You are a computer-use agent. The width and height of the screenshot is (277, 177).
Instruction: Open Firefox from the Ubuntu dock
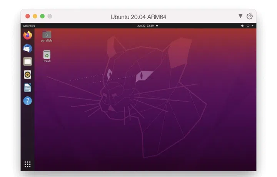(x=28, y=35)
